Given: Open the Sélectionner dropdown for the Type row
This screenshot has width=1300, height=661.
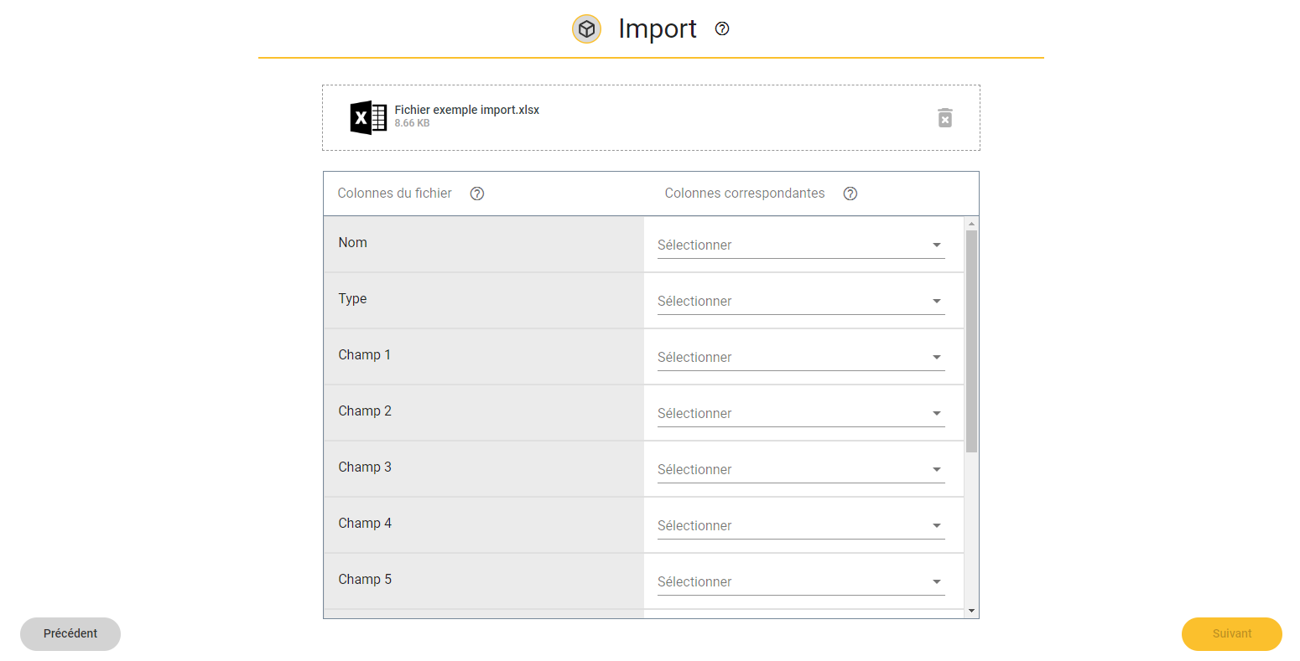Looking at the screenshot, I should tap(801, 301).
